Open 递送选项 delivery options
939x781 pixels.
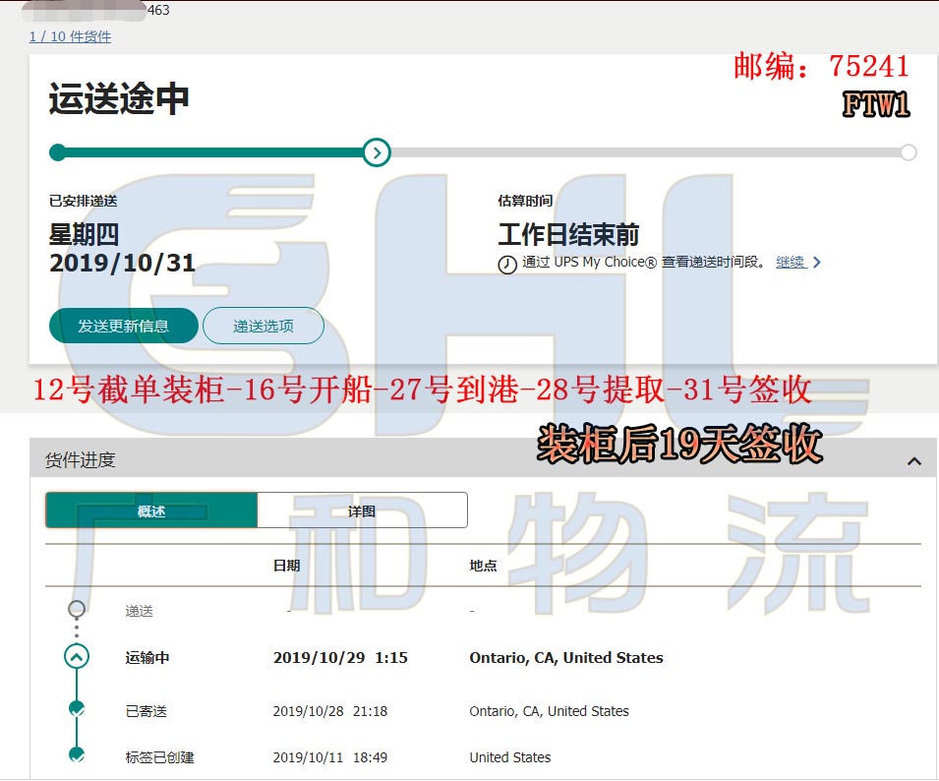264,326
